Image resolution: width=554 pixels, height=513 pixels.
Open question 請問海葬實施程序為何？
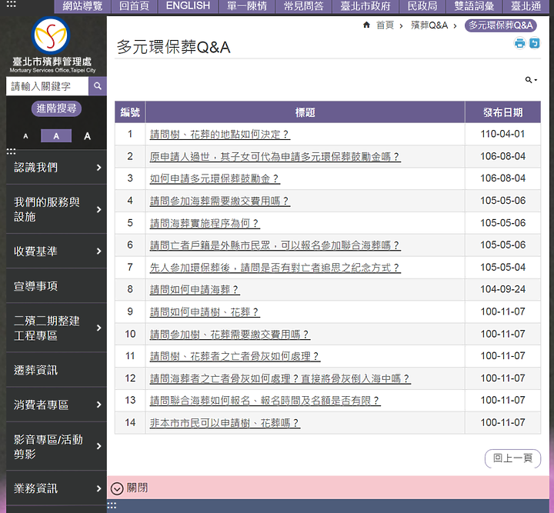pos(205,223)
